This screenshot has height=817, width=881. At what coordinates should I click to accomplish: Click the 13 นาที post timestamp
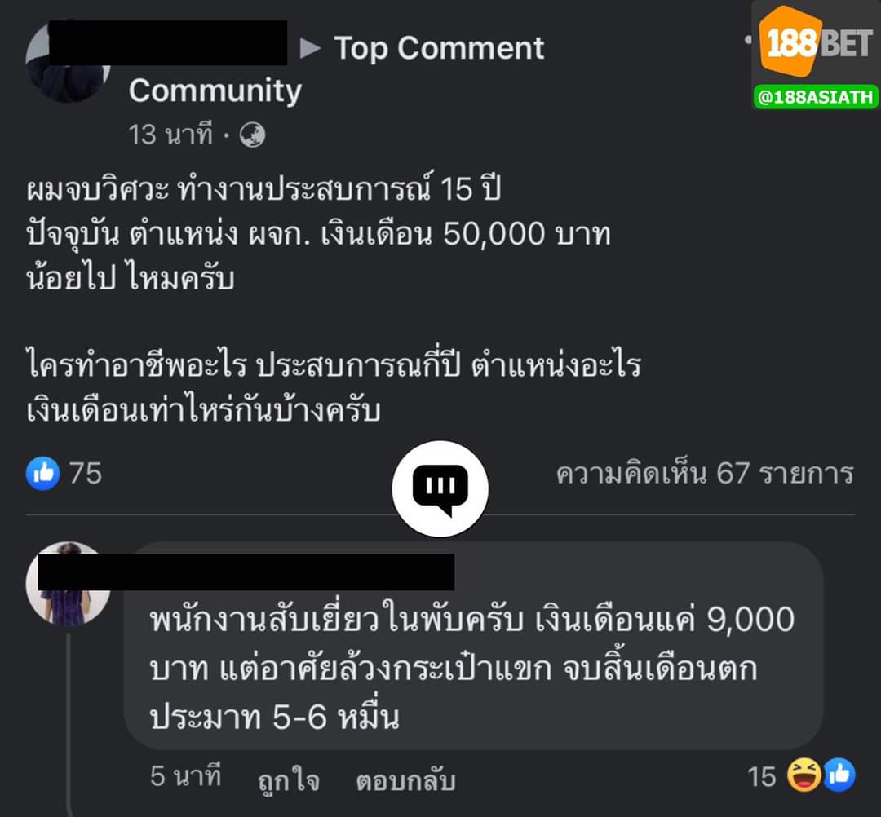click(x=170, y=135)
